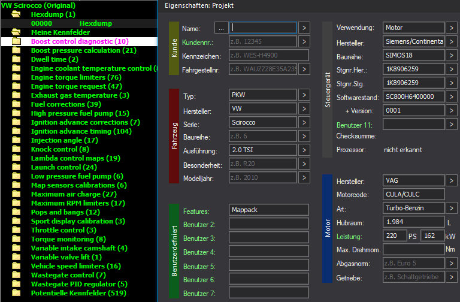
Task: Open the Boost control diagnostic folder icon
Action: coord(16,41)
